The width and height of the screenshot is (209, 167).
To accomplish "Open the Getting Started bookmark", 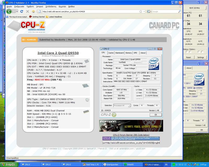I will [37, 17].
